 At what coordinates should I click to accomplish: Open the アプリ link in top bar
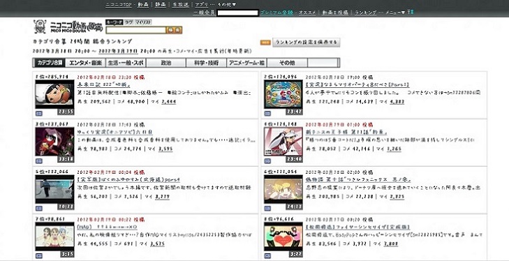point(202,5)
